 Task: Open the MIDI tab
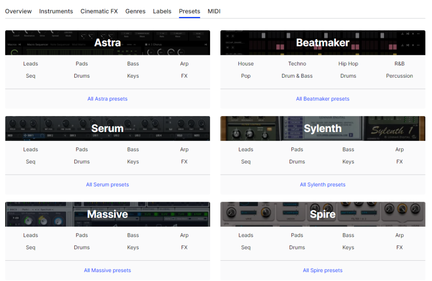(x=214, y=11)
